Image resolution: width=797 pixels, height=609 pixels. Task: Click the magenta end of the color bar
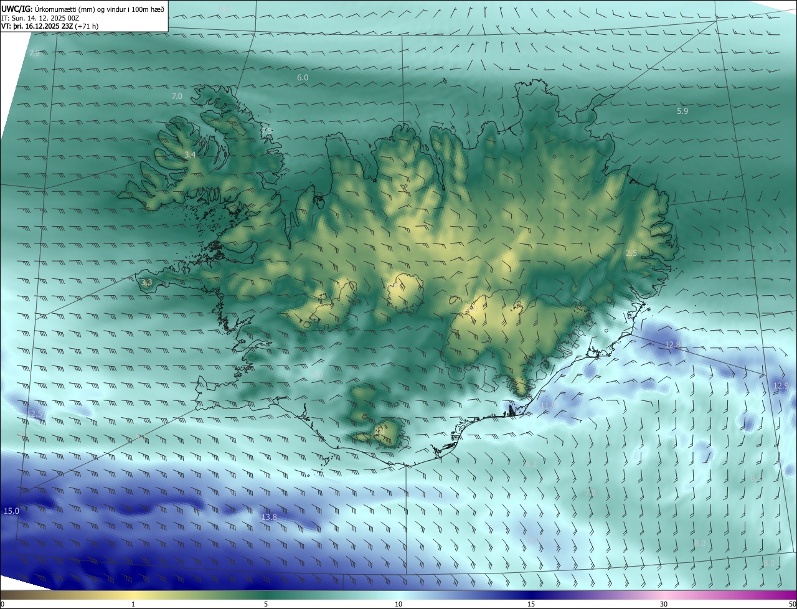click(786, 595)
